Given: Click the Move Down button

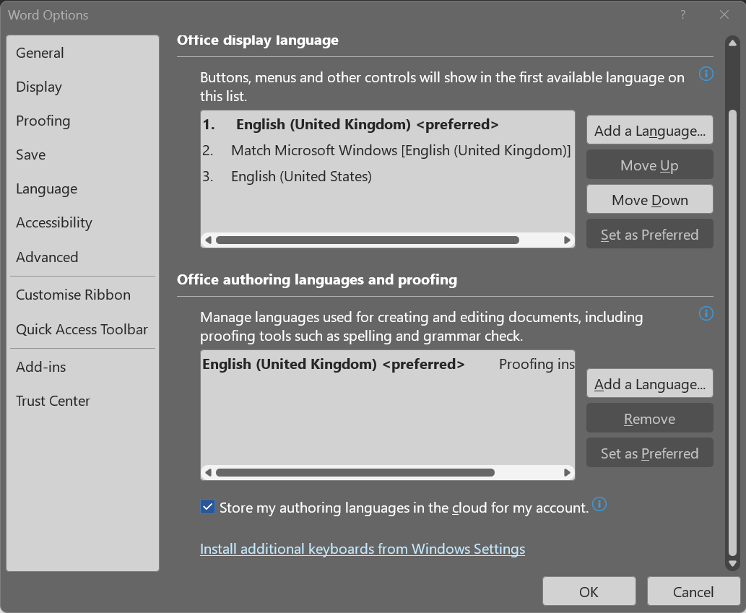Looking at the screenshot, I should pos(649,200).
